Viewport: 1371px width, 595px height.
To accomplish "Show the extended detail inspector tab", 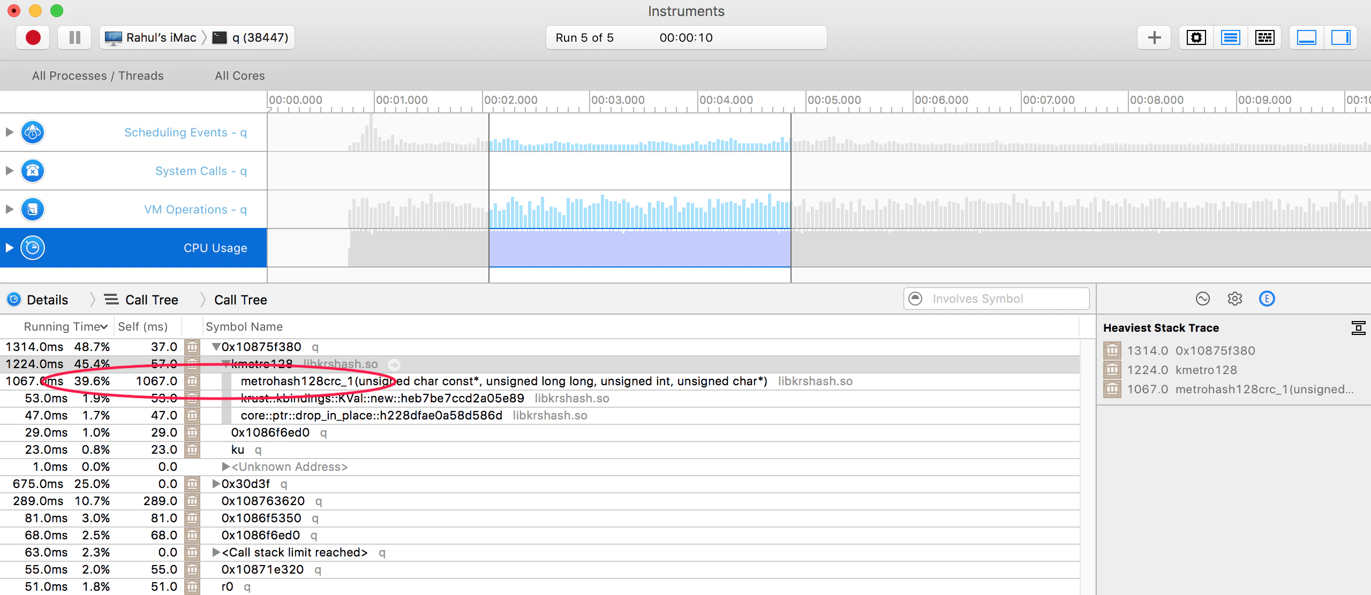I will (1267, 299).
